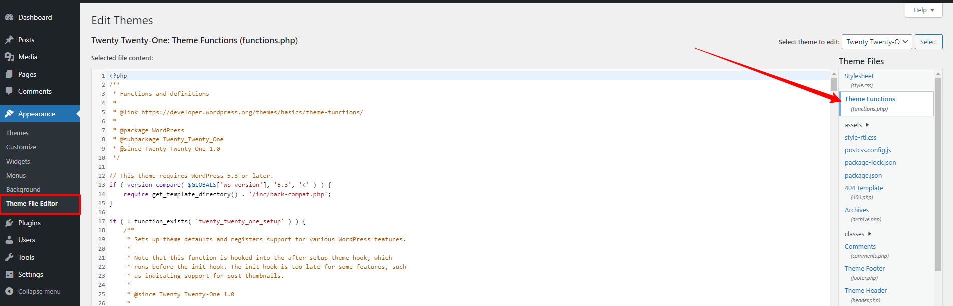Select the Appearance menu item
This screenshot has width=953, height=306.
click(x=40, y=114)
